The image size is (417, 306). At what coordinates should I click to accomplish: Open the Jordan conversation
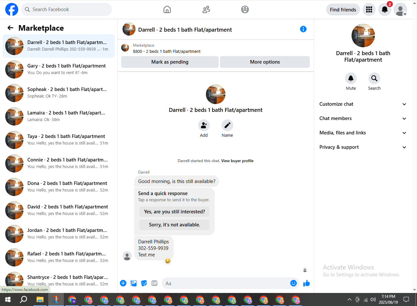(59, 234)
